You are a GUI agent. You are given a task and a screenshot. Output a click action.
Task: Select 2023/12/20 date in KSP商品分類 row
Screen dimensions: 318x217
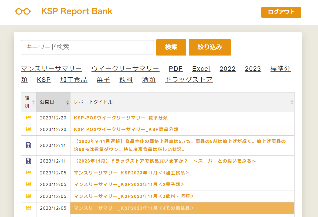click(x=53, y=129)
